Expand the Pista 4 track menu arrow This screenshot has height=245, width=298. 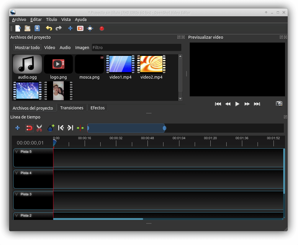pyautogui.click(x=17, y=173)
